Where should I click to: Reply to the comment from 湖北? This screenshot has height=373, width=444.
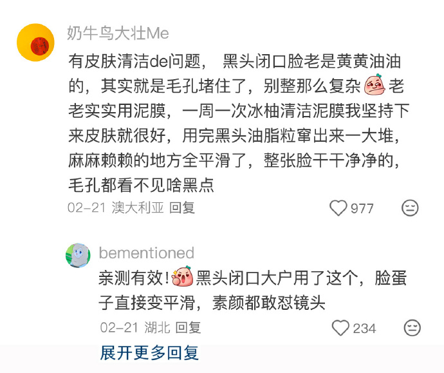[x=189, y=328]
